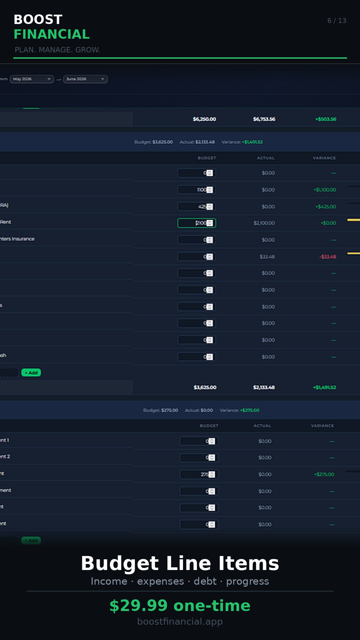Open the May 2026 start month dropdown
The image size is (360, 640).
tap(32, 79)
